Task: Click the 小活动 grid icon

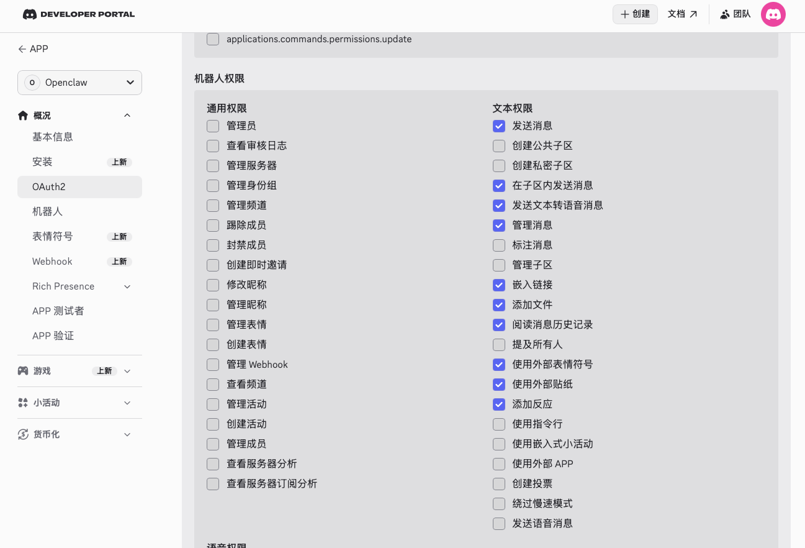Action: click(x=23, y=403)
